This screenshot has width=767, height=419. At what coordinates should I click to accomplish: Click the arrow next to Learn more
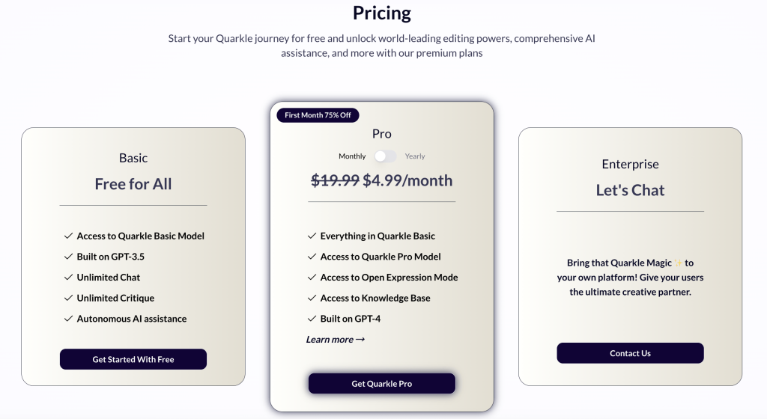pos(360,340)
